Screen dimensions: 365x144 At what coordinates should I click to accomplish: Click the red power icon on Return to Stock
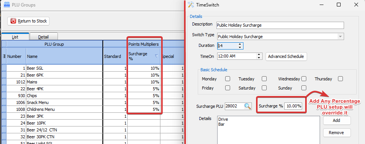point(13,21)
